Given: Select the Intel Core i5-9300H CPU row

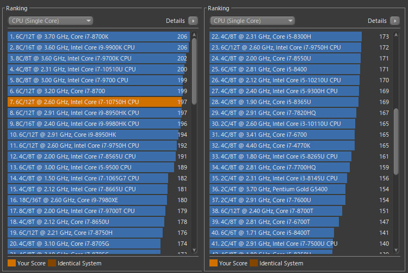Looking at the screenshot, I should (300, 91).
